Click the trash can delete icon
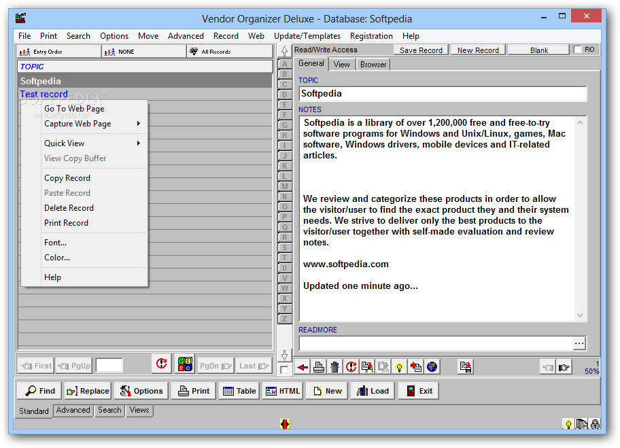The image size is (620, 448). [335, 367]
